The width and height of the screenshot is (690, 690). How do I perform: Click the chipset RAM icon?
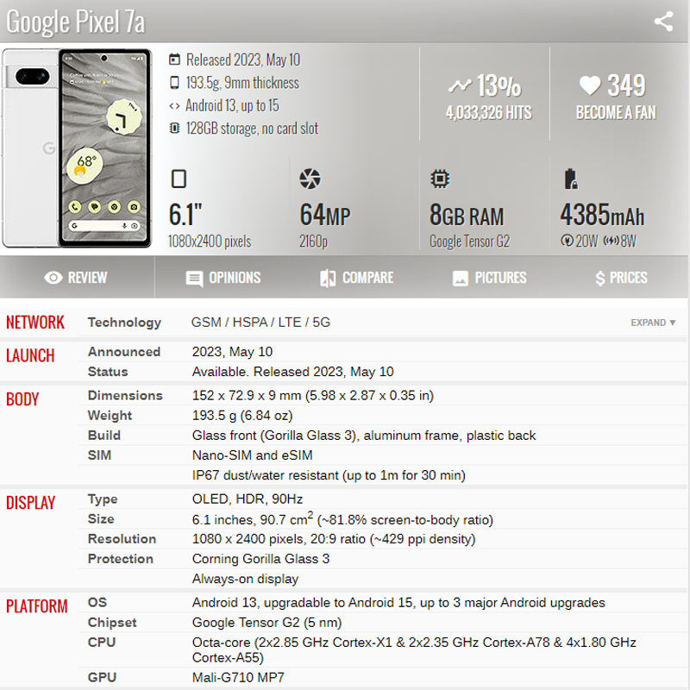pyautogui.click(x=440, y=179)
